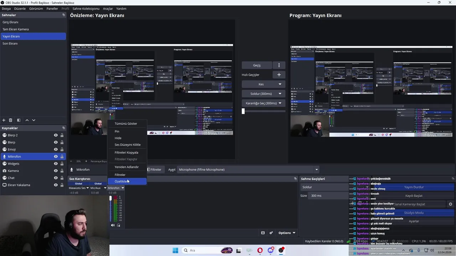Toggle lock on Widgets source

coord(62,164)
